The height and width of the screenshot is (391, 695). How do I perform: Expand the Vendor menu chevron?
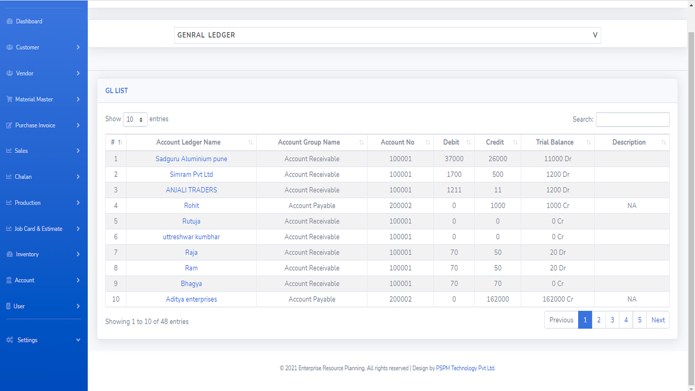tap(78, 73)
